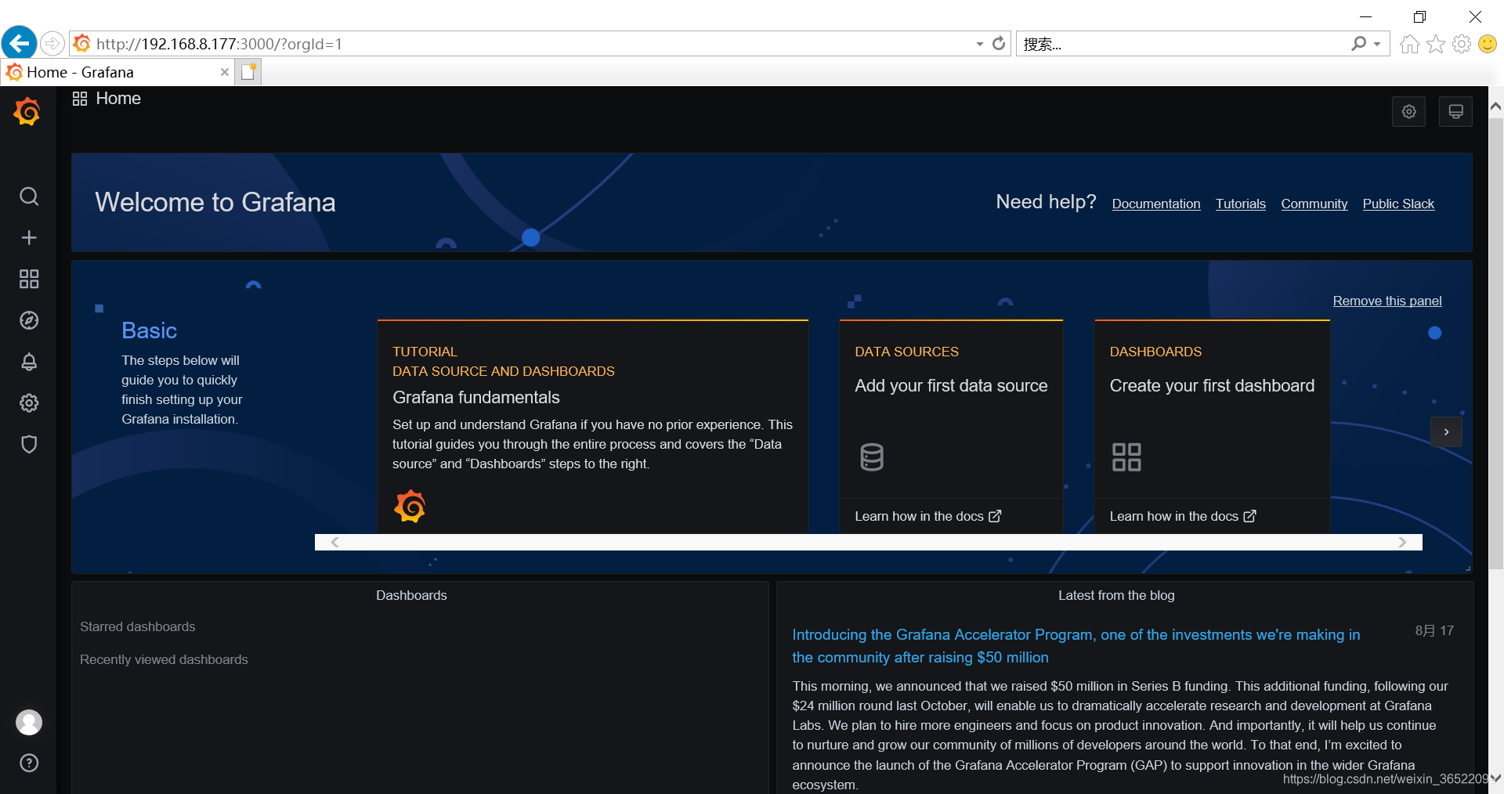Open the Grafana Accelerator Program blog post
The height and width of the screenshot is (794, 1504).
1076,646
